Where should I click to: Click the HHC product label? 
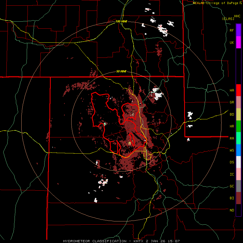point(237,16)
